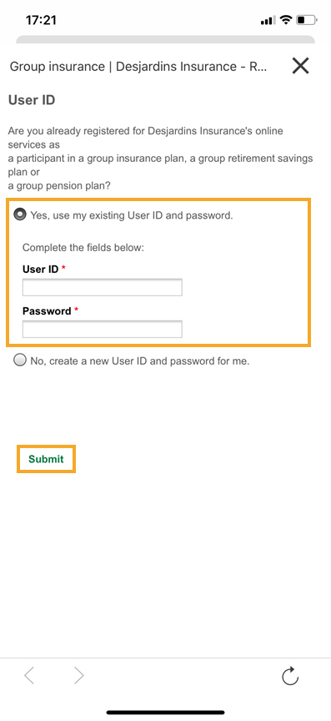The width and height of the screenshot is (331, 721).
Task: Click into the Password text field
Action: tap(102, 330)
